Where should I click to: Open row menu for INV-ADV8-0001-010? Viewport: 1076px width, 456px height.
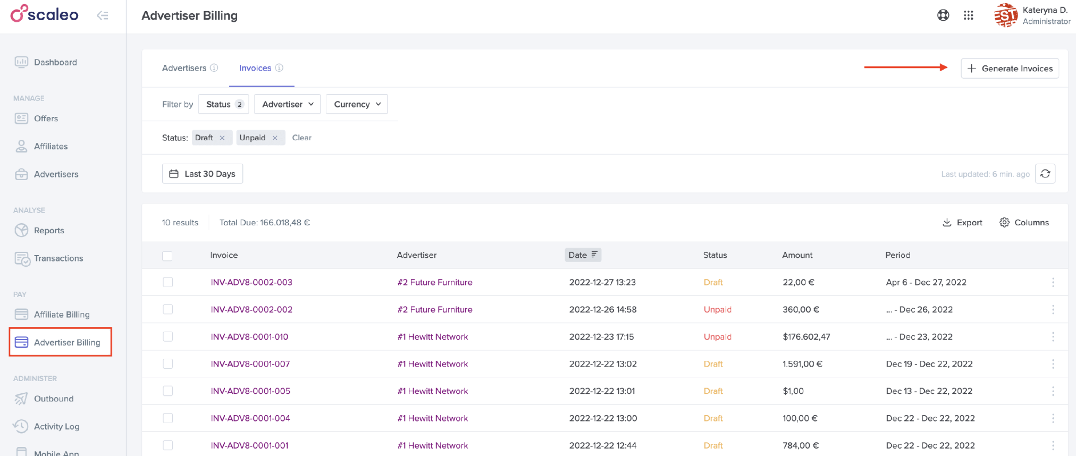1053,336
